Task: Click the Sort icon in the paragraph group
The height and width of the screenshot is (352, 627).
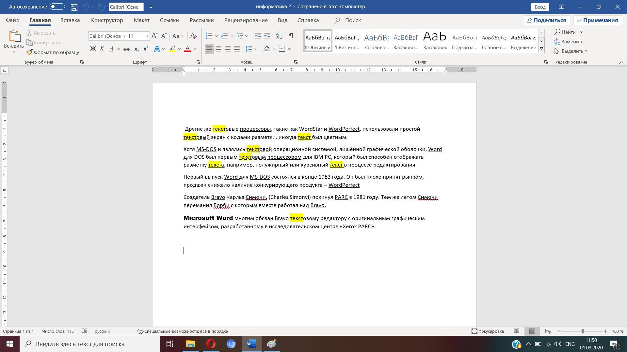Action: tap(279, 36)
